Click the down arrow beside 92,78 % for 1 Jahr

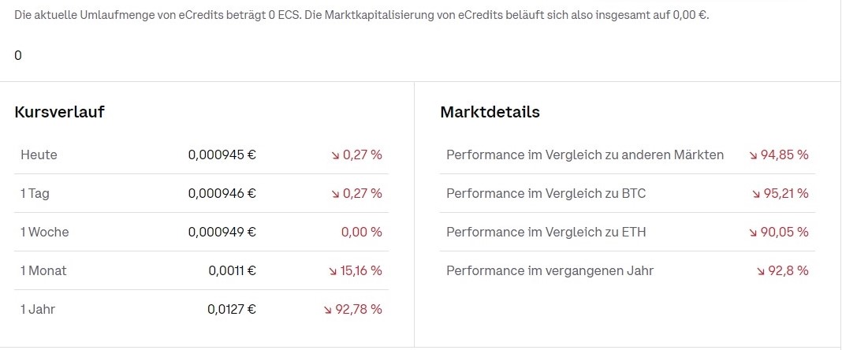click(327, 310)
